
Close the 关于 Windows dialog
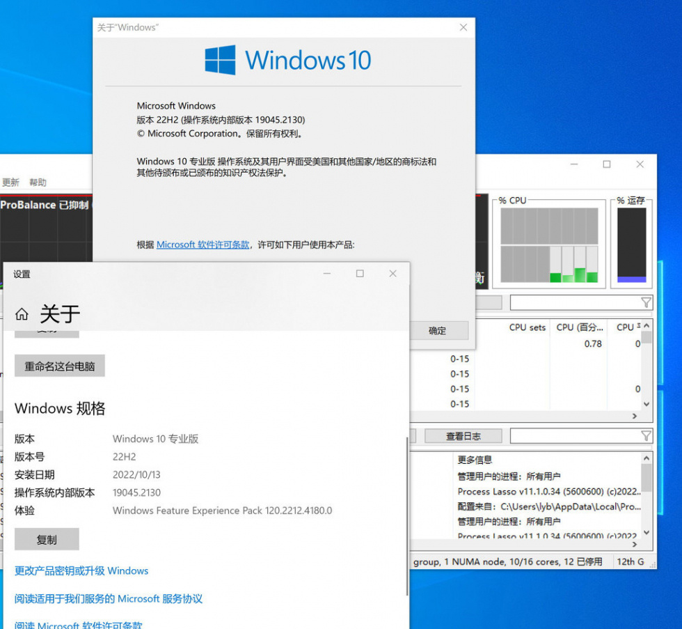pyautogui.click(x=463, y=27)
